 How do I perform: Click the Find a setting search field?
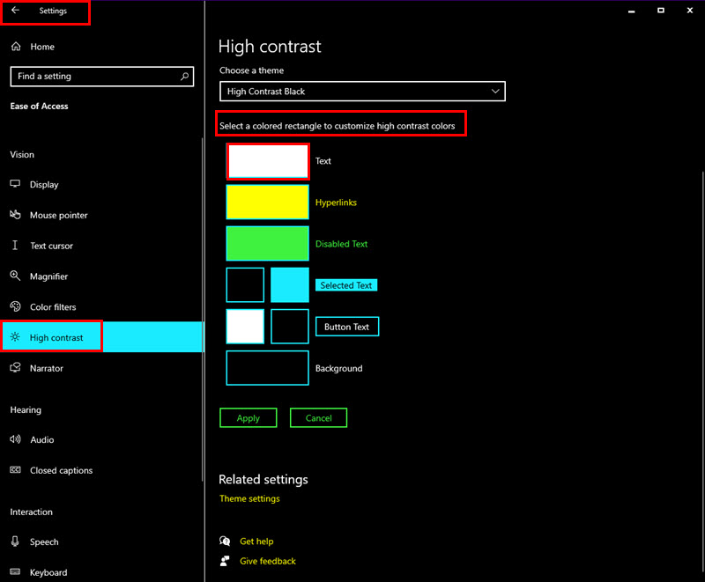(x=102, y=77)
